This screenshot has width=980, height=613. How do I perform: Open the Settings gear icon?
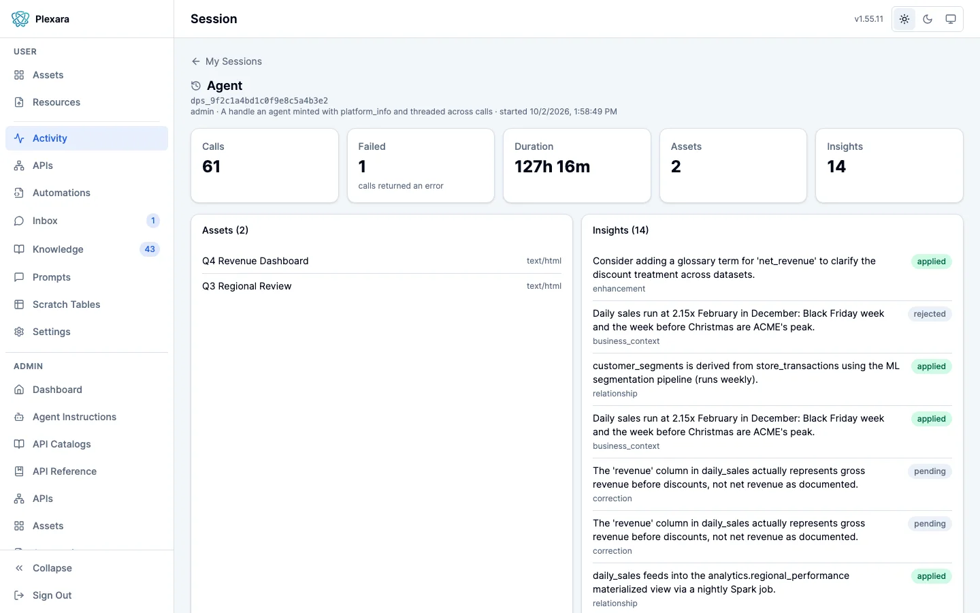(x=19, y=332)
